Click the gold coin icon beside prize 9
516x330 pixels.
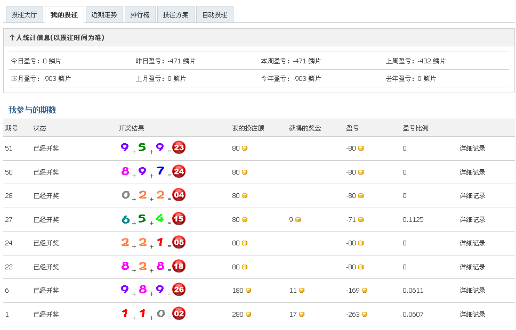pos(298,220)
